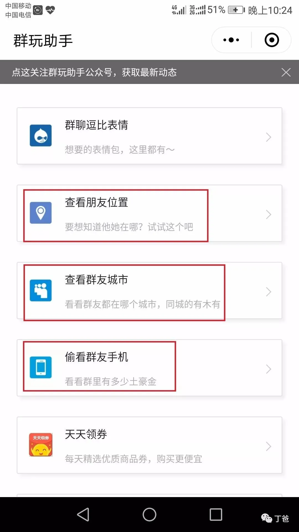The image size is (299, 532).
Task: Tap the Android recent apps square button
Action: click(x=216, y=515)
